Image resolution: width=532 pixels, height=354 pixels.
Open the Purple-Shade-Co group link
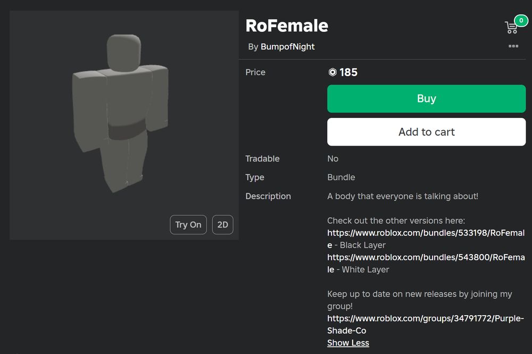coord(426,324)
